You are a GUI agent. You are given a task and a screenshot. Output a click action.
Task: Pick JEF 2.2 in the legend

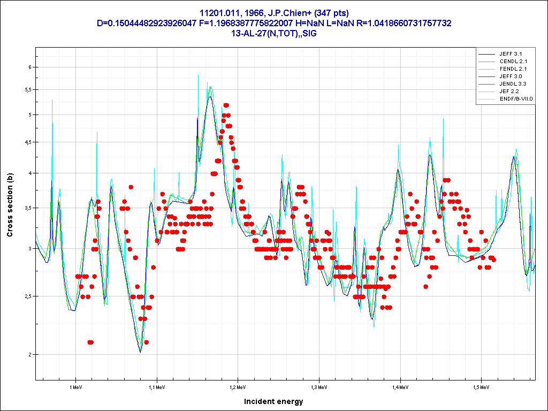click(509, 92)
